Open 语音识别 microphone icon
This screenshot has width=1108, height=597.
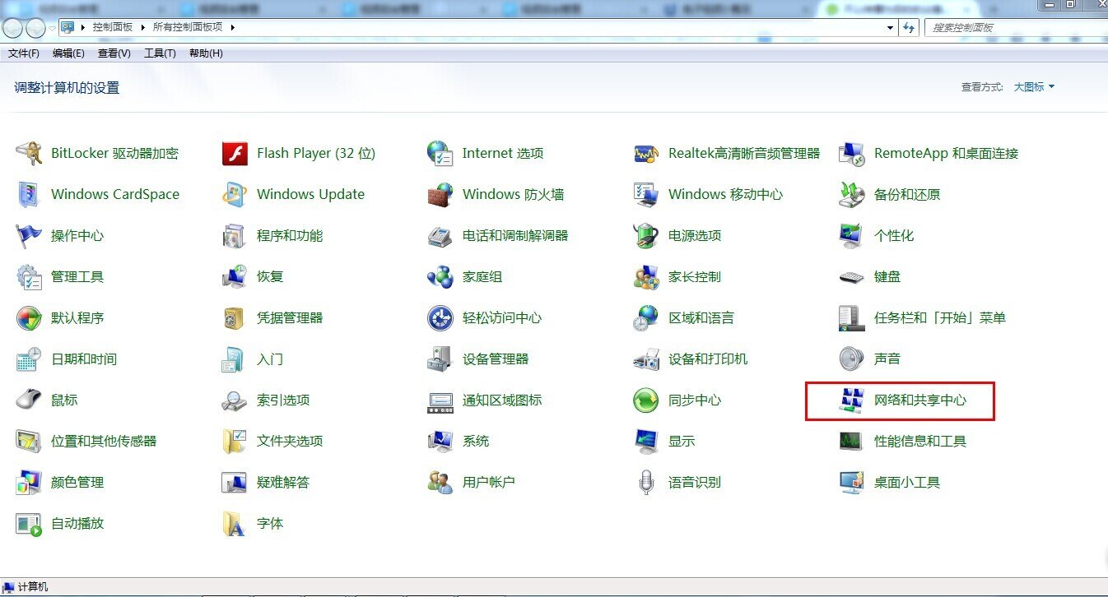point(646,482)
